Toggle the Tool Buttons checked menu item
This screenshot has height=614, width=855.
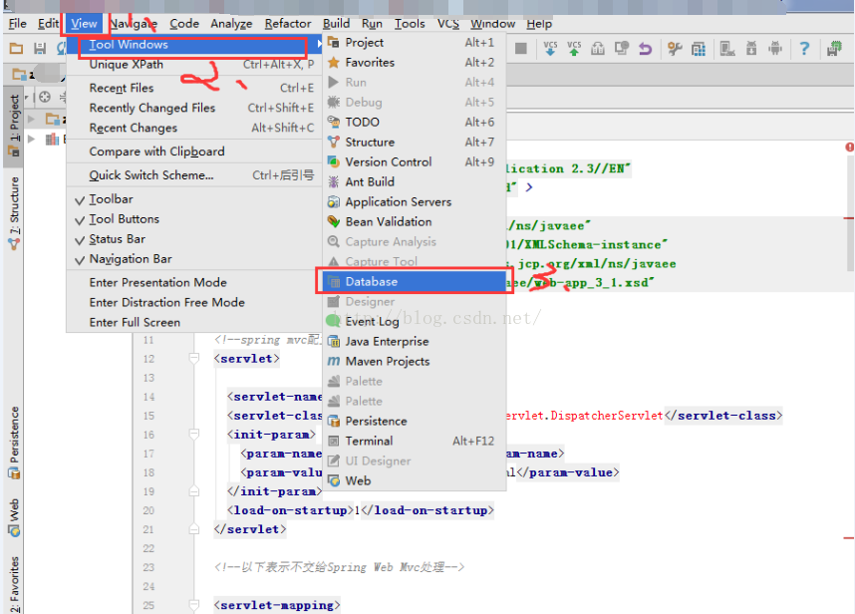pyautogui.click(x=193, y=219)
